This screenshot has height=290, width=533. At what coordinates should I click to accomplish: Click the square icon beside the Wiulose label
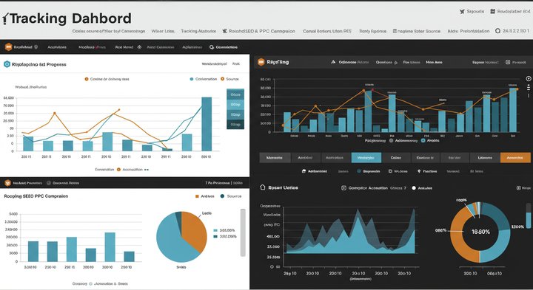pyautogui.click(x=390, y=171)
